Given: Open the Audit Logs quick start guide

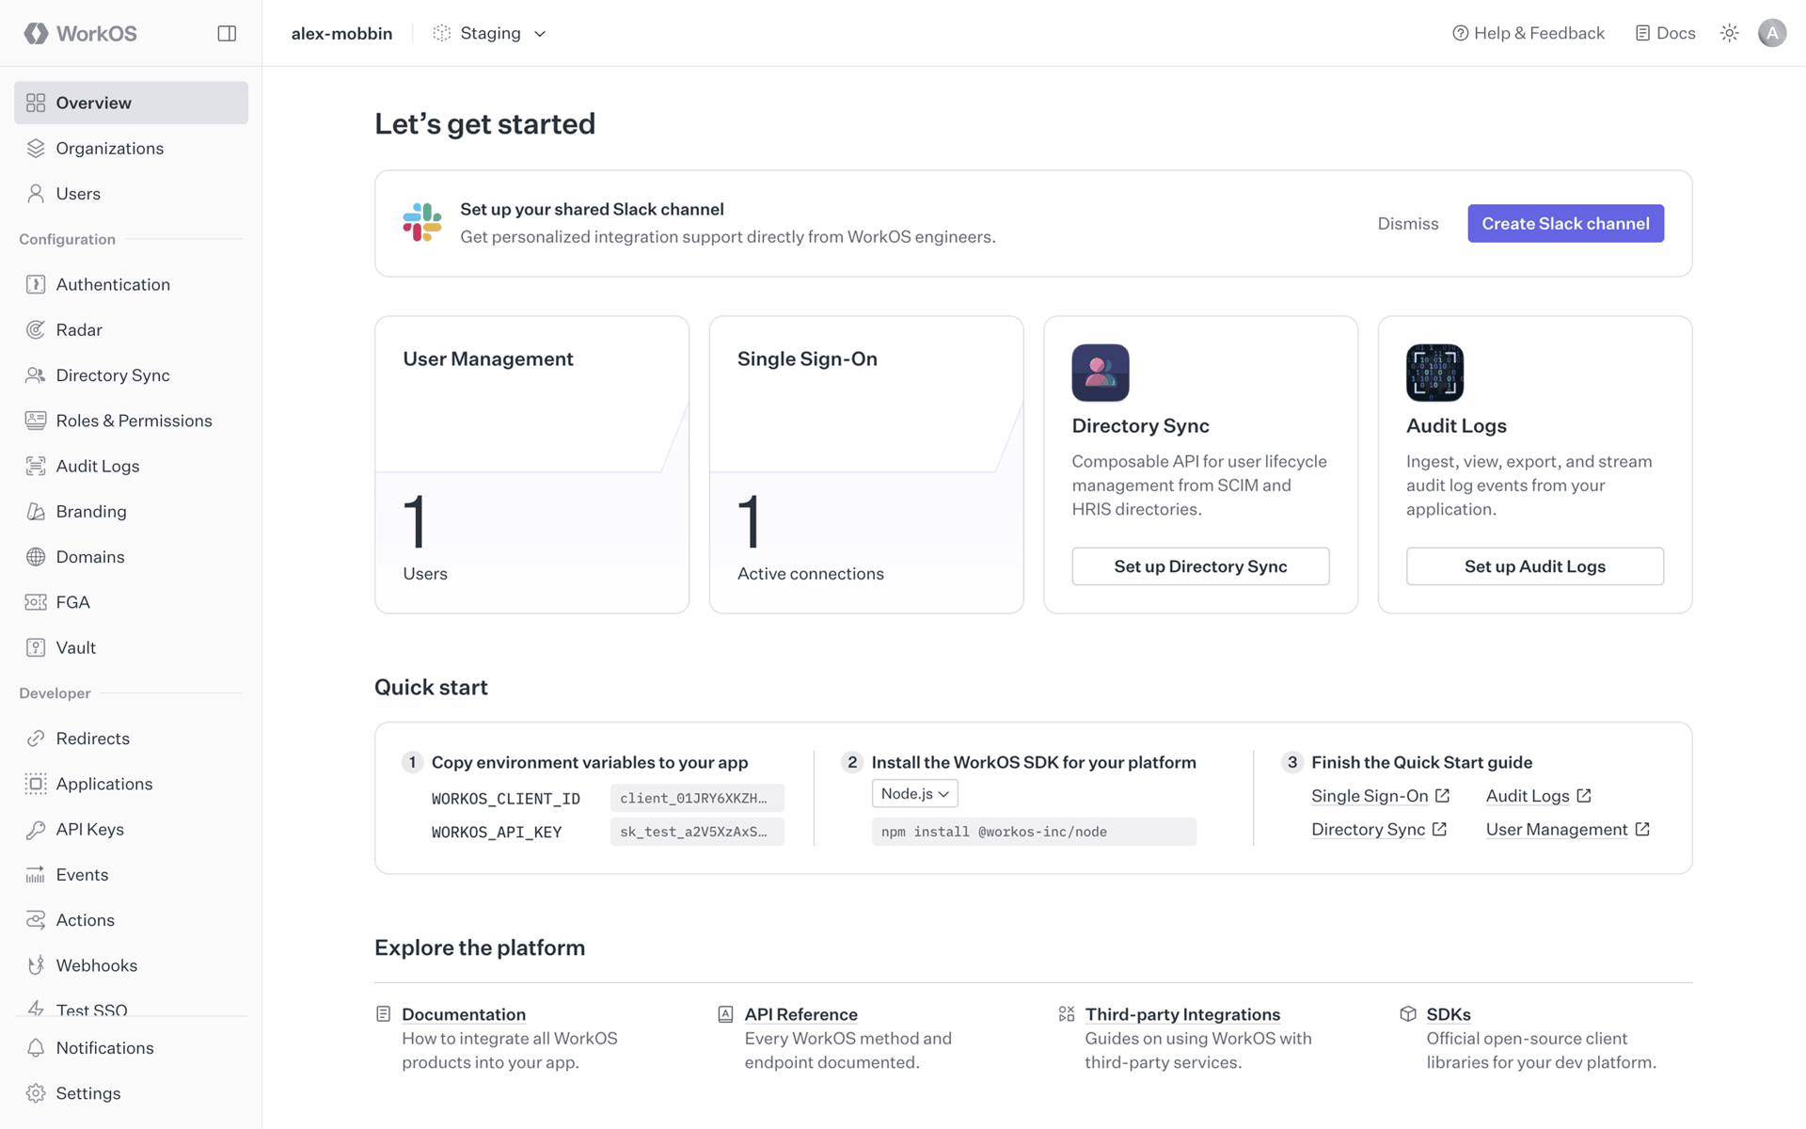Looking at the screenshot, I should click(1538, 796).
